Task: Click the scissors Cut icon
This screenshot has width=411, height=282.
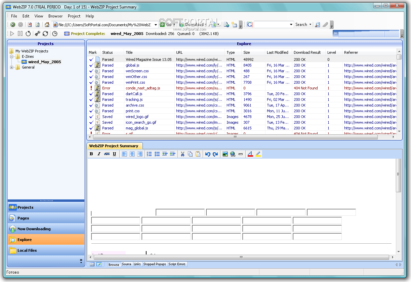Action: pos(182,154)
